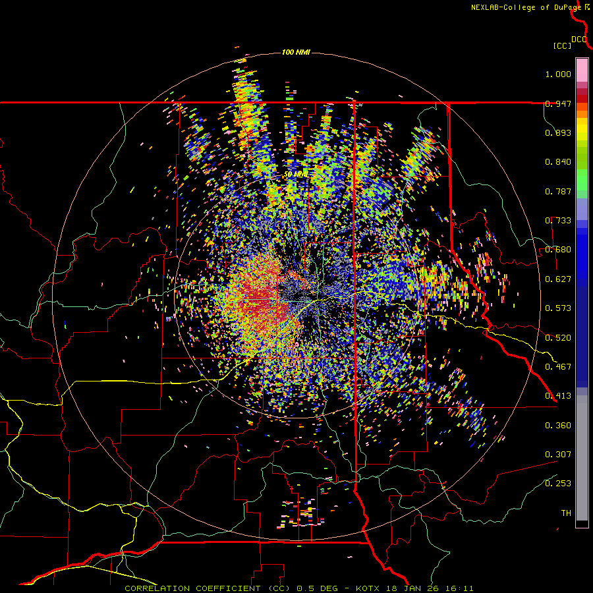Image resolution: width=593 pixels, height=593 pixels.
Task: Click CORRELATION COEFFICIENT (CC) in the bottom caption
Action: click(208, 588)
